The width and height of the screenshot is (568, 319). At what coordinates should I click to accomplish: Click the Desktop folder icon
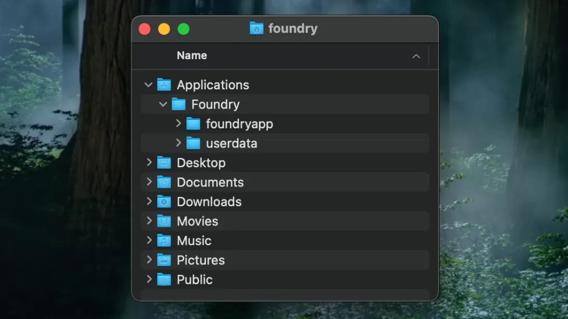(x=164, y=163)
